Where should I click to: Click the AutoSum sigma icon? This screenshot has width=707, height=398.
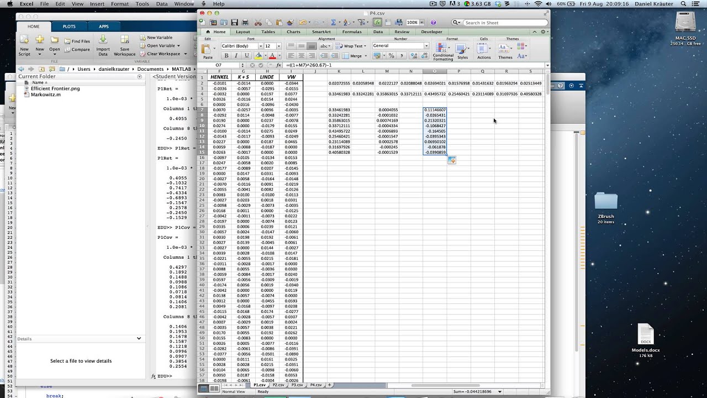(x=333, y=23)
